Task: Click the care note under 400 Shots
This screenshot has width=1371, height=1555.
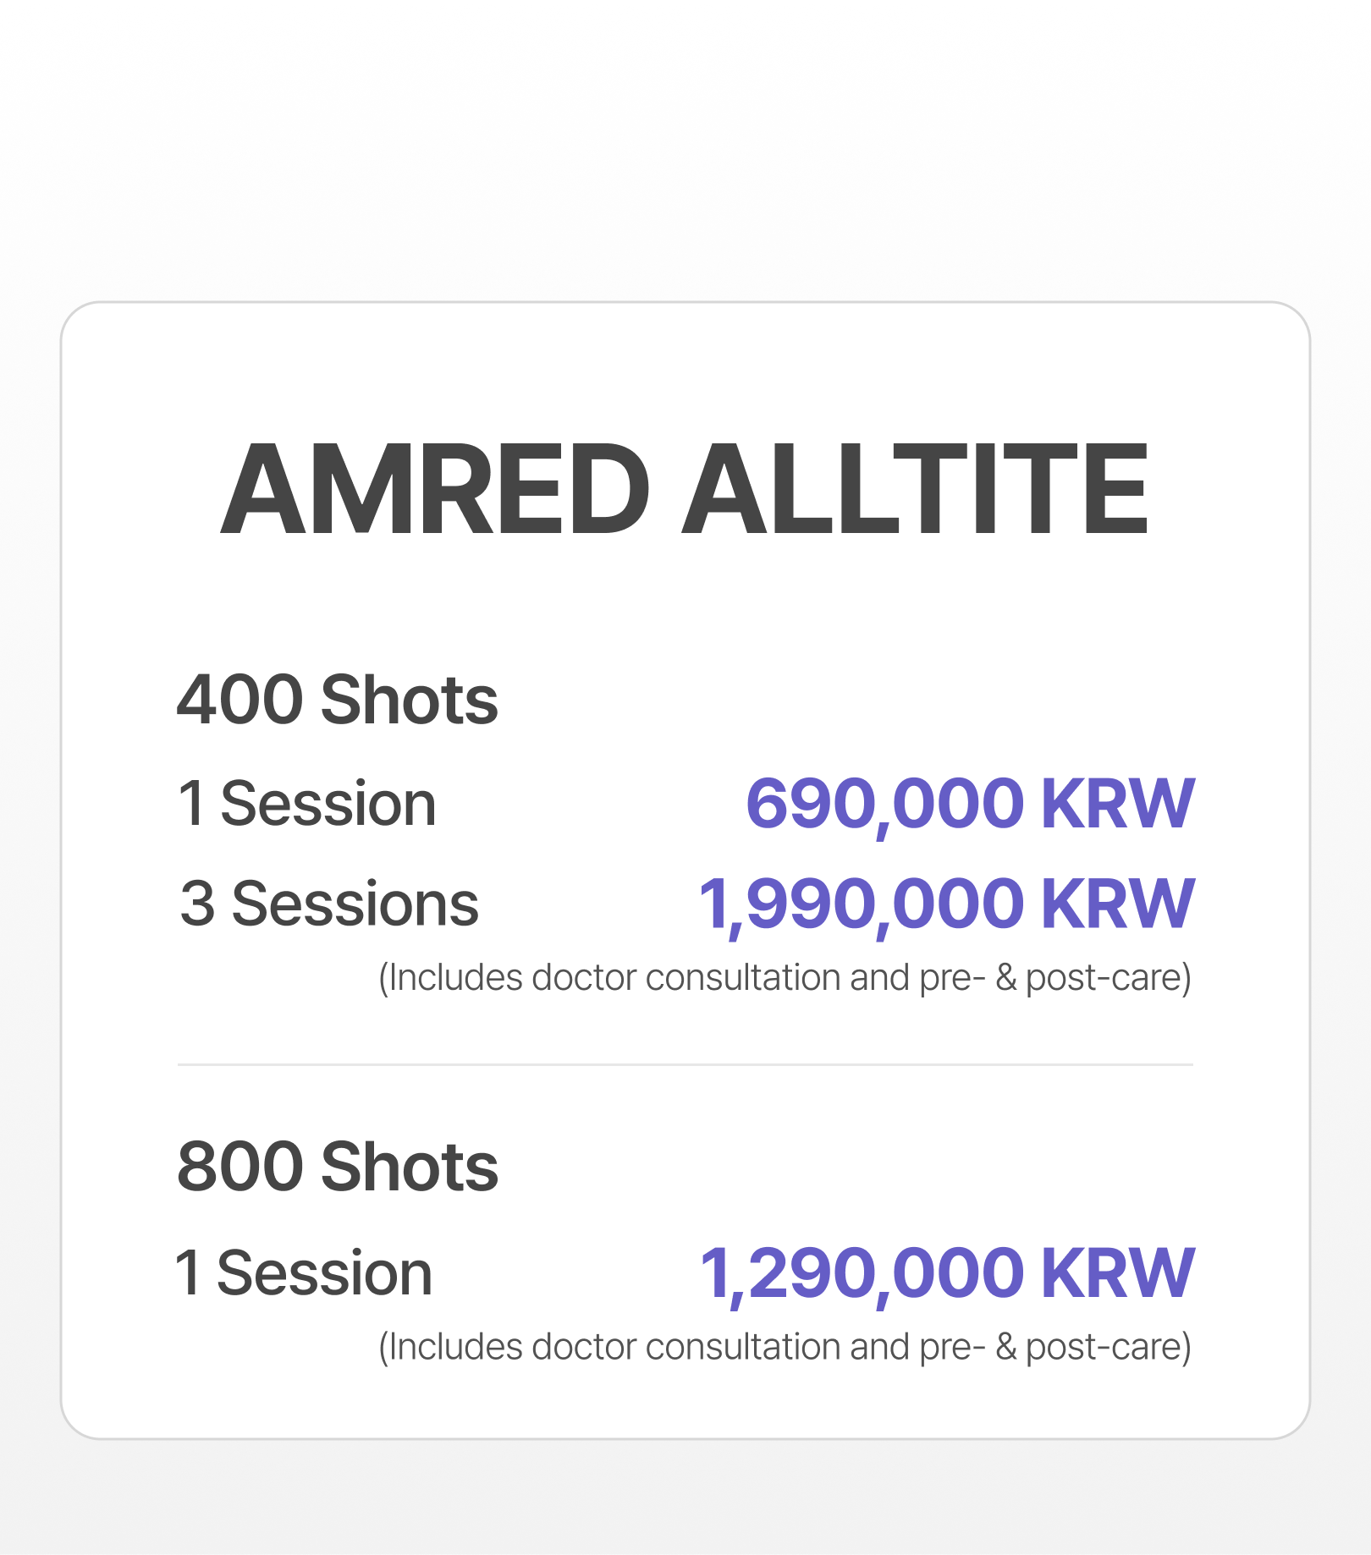Action: coord(785,978)
